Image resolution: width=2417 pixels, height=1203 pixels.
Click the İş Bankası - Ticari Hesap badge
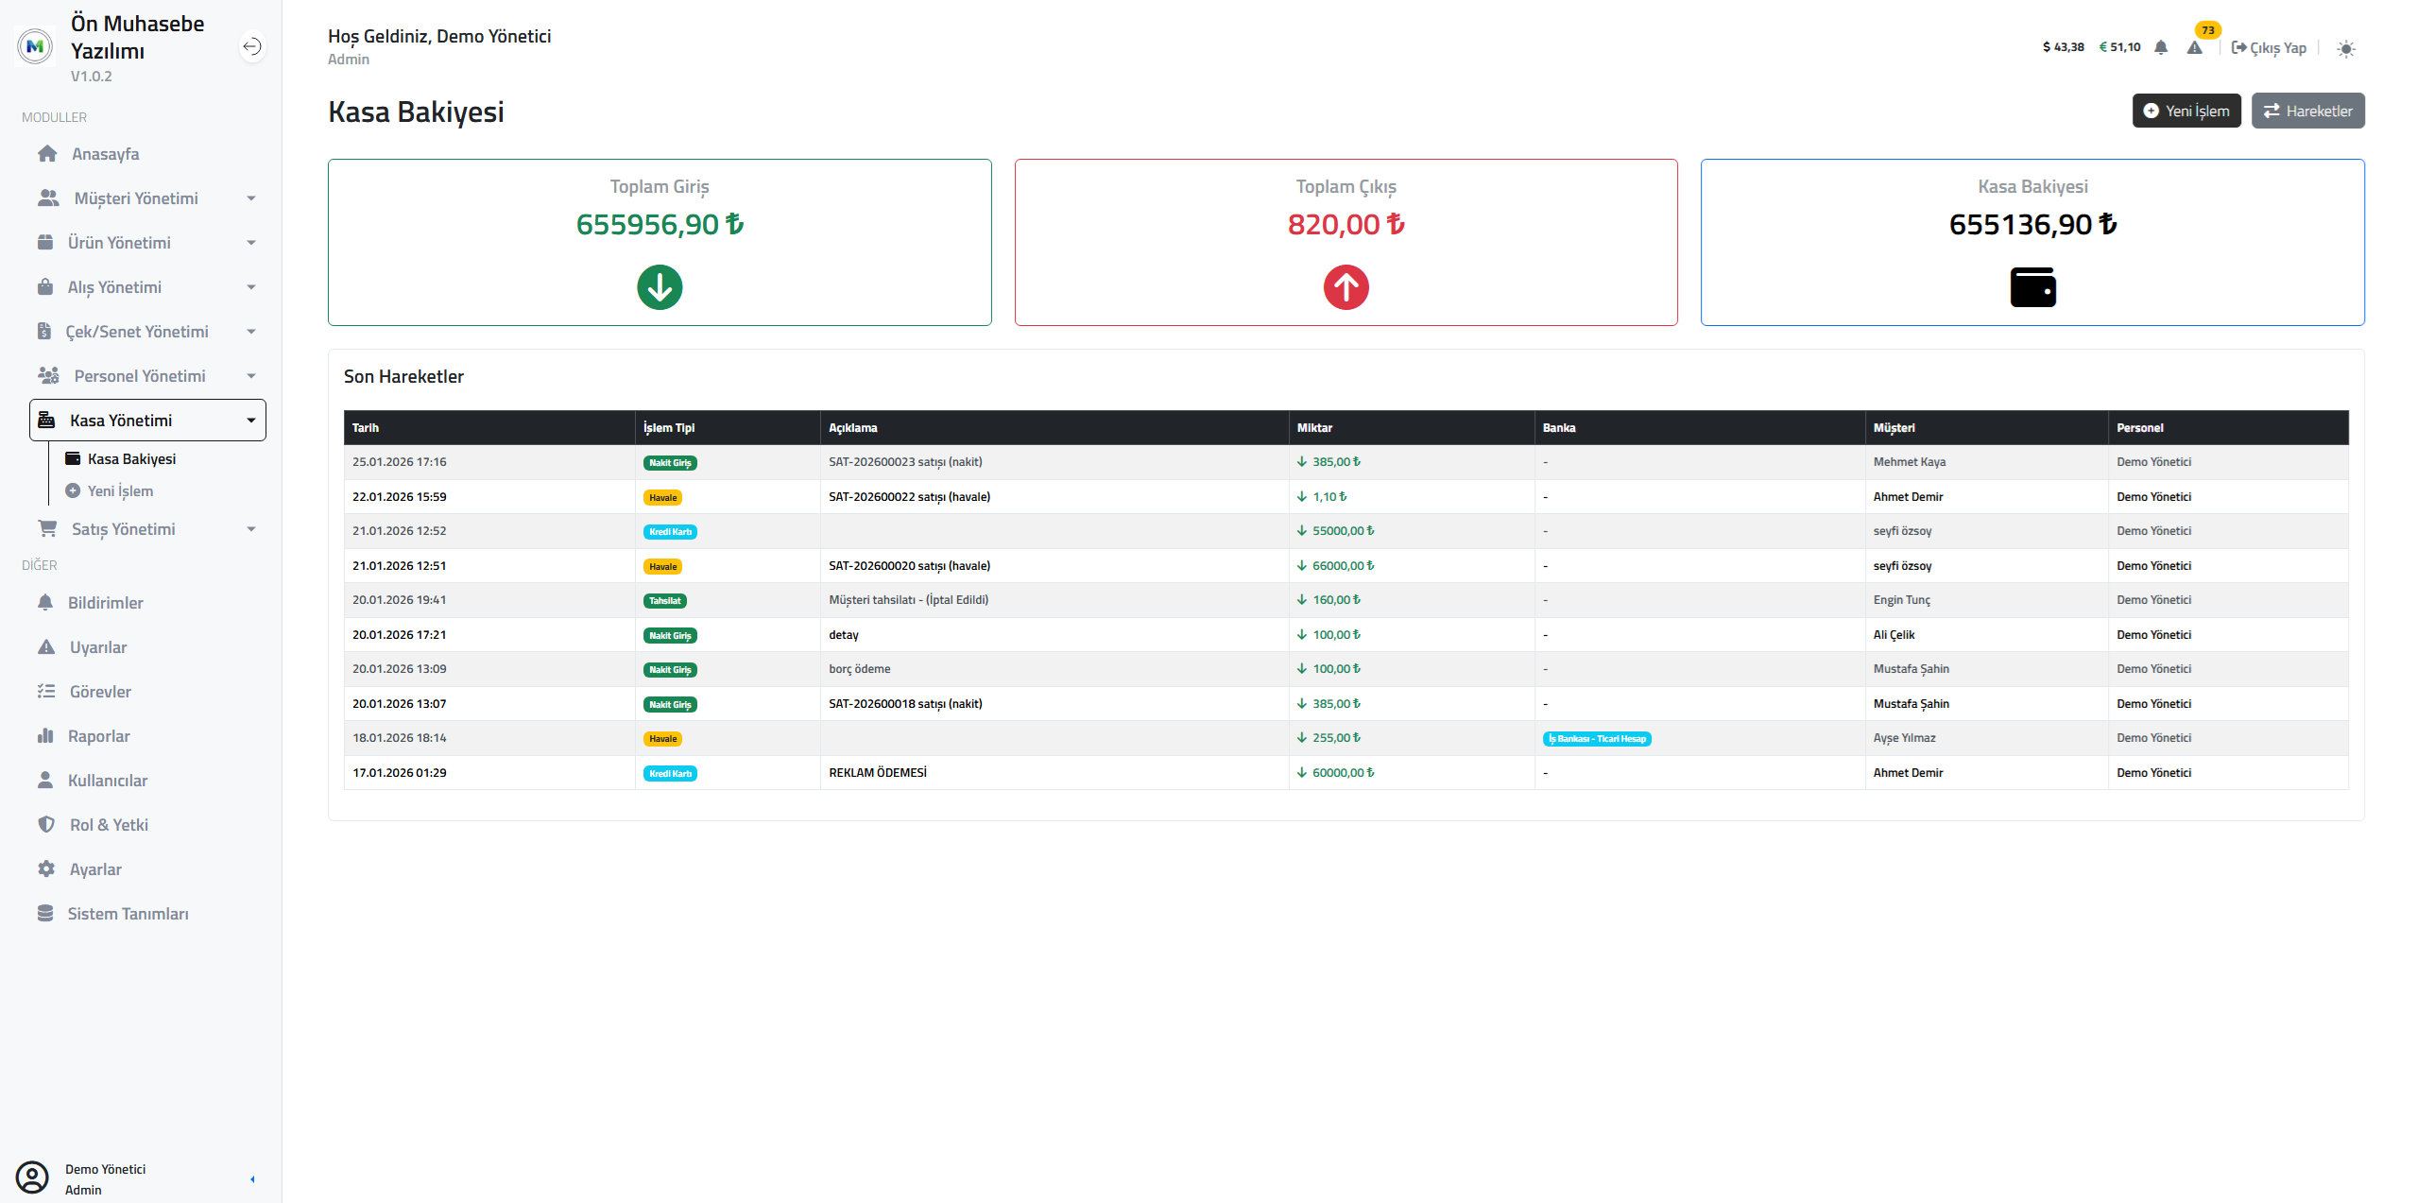click(1596, 739)
